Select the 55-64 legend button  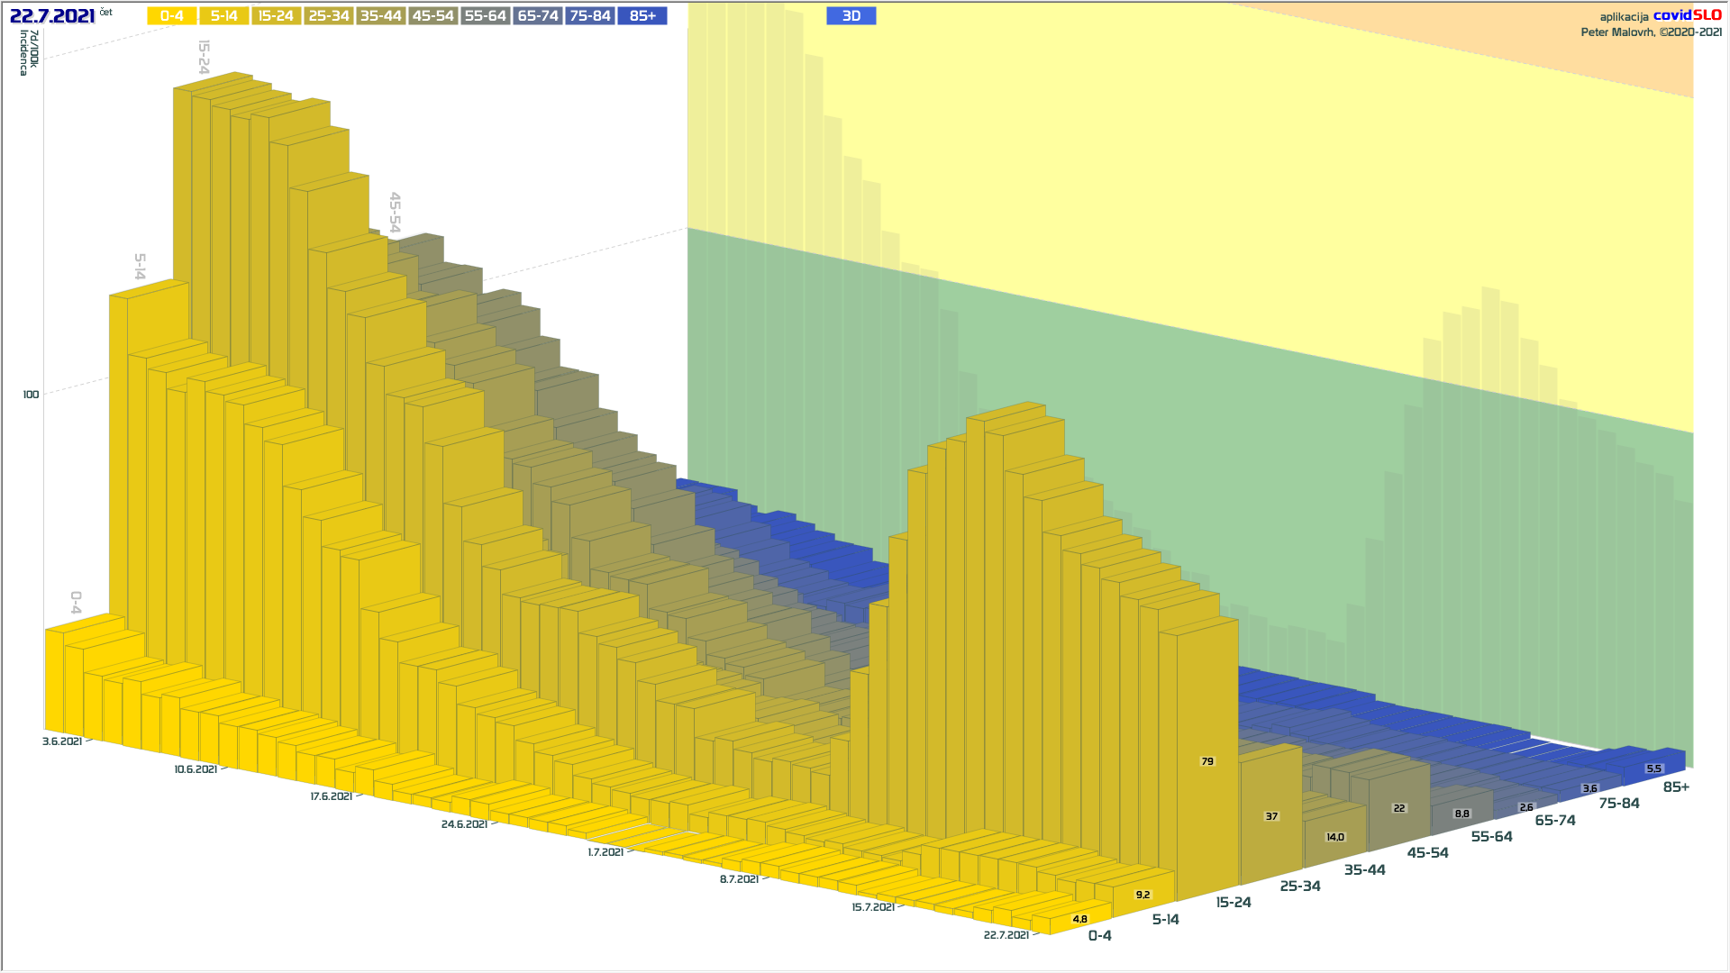point(485,16)
